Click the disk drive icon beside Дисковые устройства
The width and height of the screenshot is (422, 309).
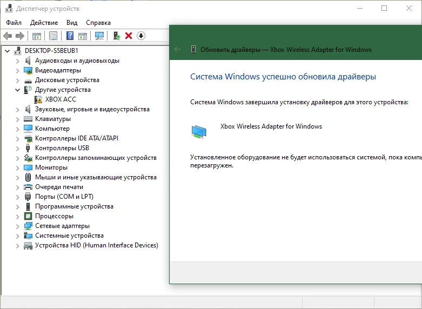28,80
